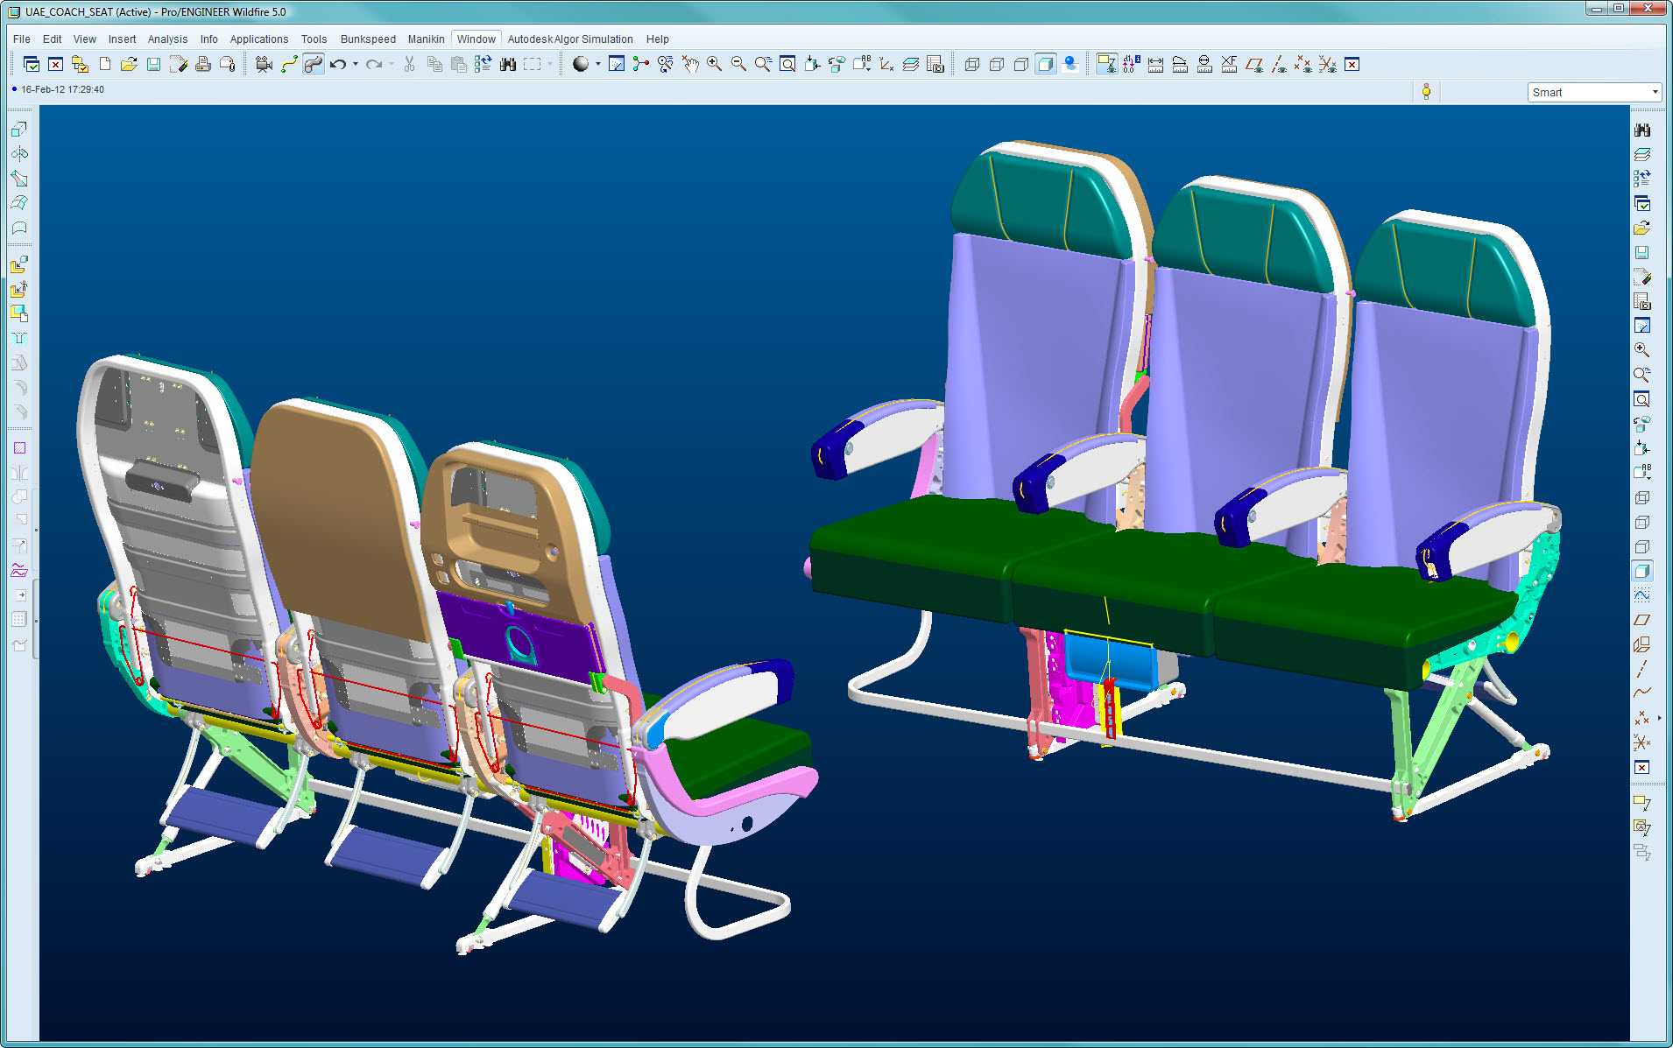Toggle the blue-sphere icon beside the Shading button
Screen dimensions: 1673x1048
[1069, 64]
